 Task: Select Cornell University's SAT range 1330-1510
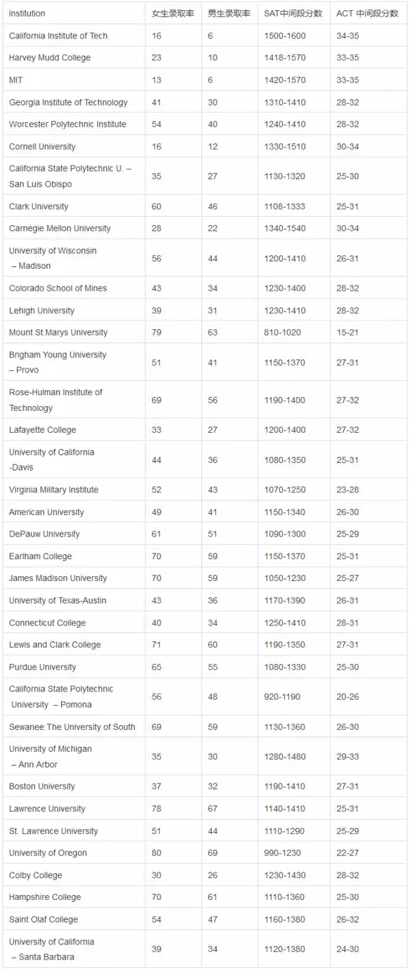285,147
